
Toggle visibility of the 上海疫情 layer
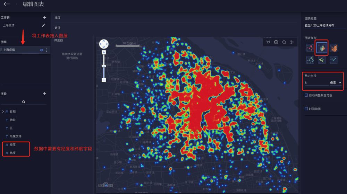(x=41, y=50)
